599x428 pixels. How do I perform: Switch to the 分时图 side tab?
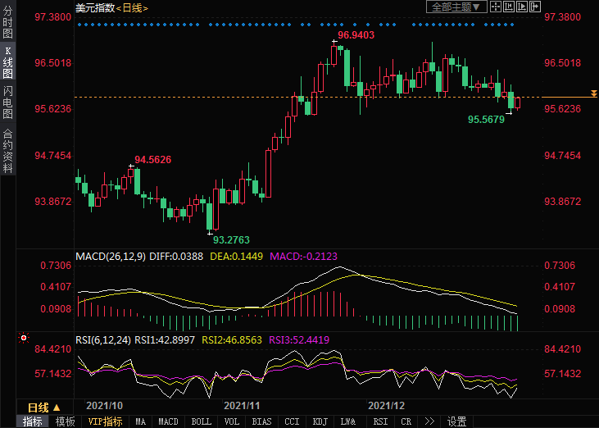point(7,25)
